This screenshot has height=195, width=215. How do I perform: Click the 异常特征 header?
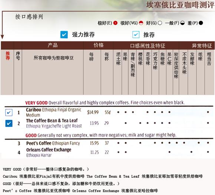coord(202,46)
